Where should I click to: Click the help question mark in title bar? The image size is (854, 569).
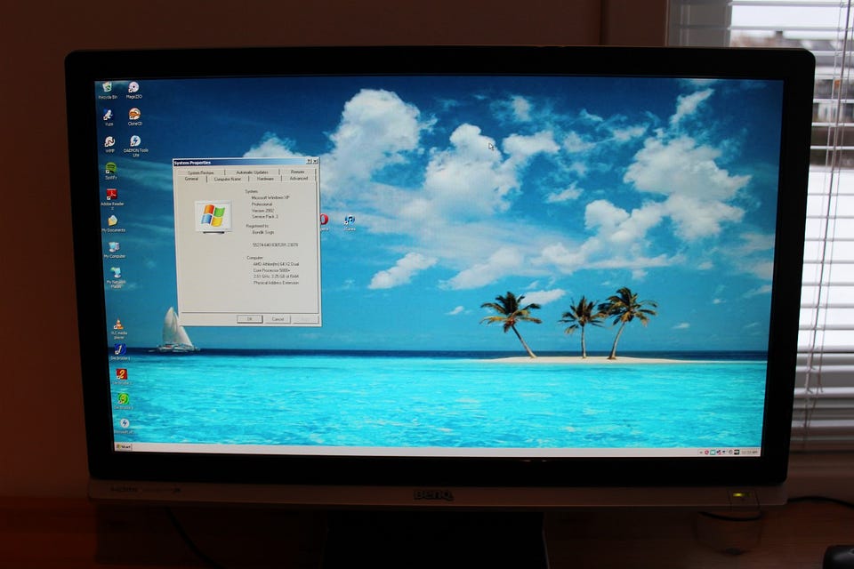pyautogui.click(x=309, y=161)
